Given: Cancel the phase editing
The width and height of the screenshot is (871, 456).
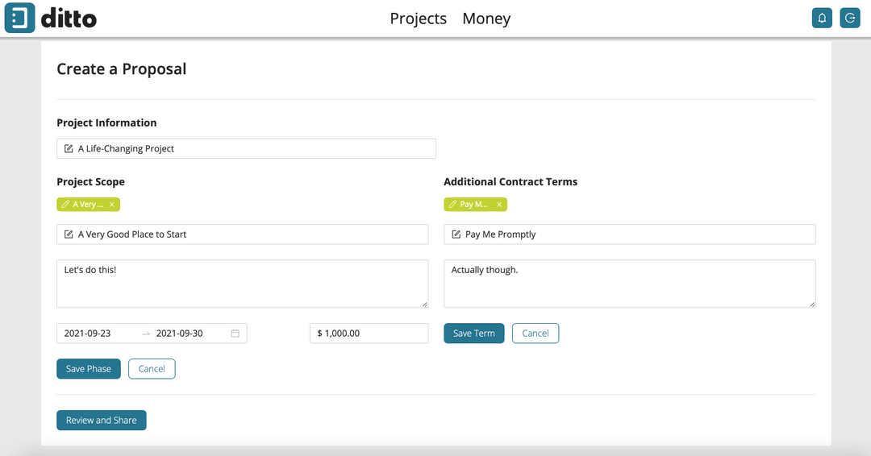Looking at the screenshot, I should 152,369.
